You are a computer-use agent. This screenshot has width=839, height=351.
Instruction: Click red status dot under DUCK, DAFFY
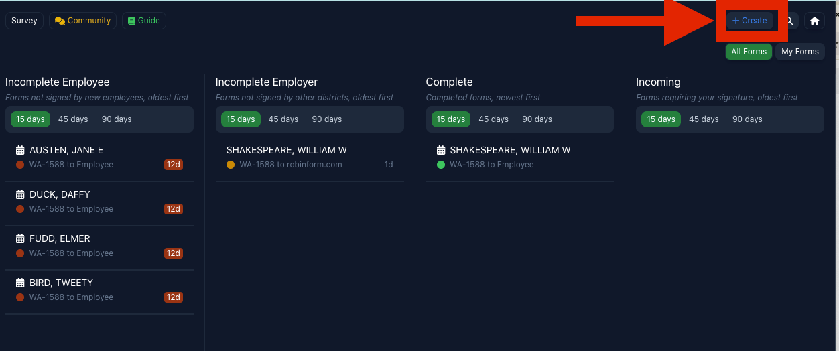tap(20, 209)
